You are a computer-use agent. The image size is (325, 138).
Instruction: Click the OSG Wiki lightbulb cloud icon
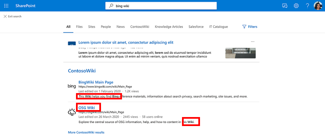pyautogui.click(x=72, y=112)
